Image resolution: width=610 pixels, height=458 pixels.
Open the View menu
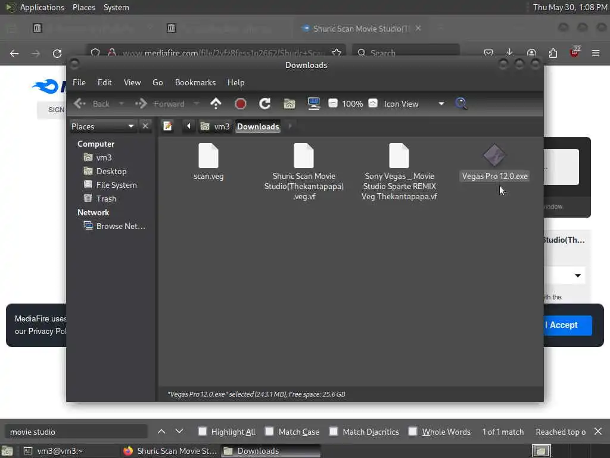tap(132, 82)
